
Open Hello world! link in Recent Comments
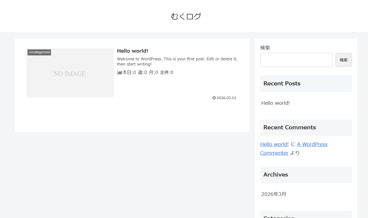pyautogui.click(x=274, y=144)
